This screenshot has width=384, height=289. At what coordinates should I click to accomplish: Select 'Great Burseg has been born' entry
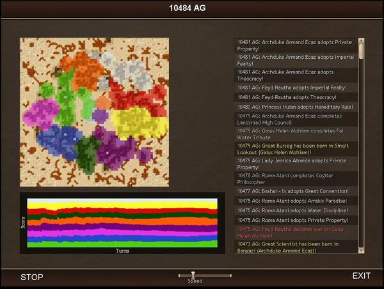[x=296, y=149]
